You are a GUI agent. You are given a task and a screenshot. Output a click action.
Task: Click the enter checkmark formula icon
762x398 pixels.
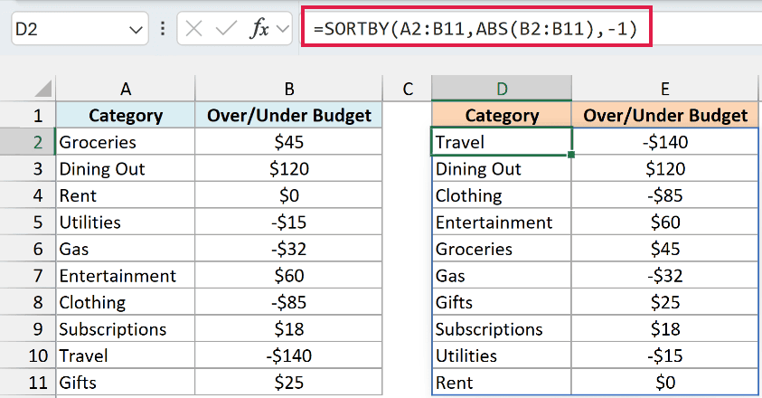coord(226,29)
